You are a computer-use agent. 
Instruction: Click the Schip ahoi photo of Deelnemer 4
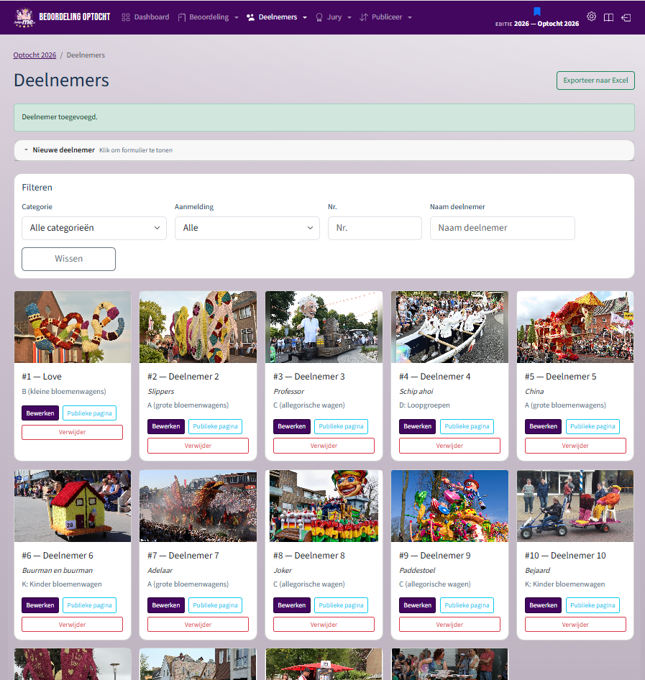[x=450, y=327]
